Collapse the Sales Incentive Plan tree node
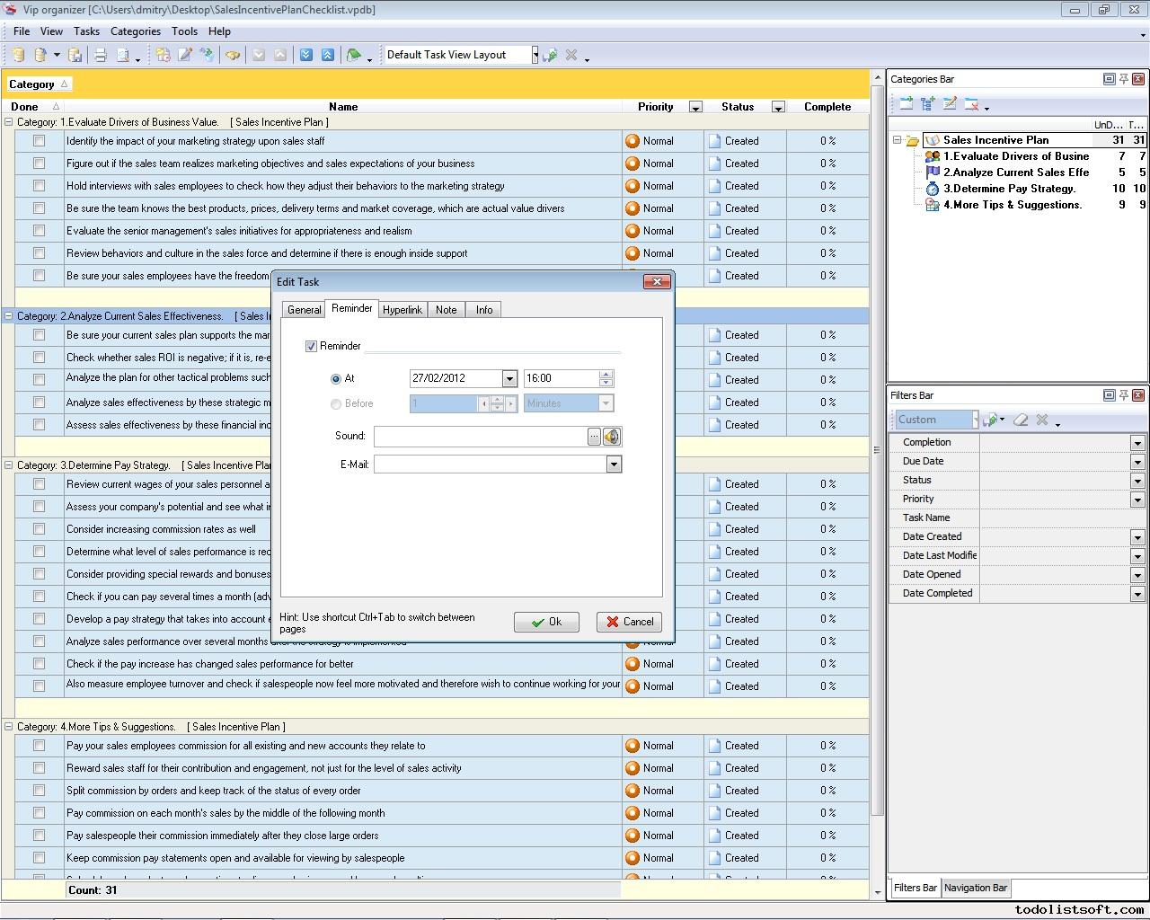Image resolution: width=1150 pixels, height=920 pixels. (x=897, y=140)
